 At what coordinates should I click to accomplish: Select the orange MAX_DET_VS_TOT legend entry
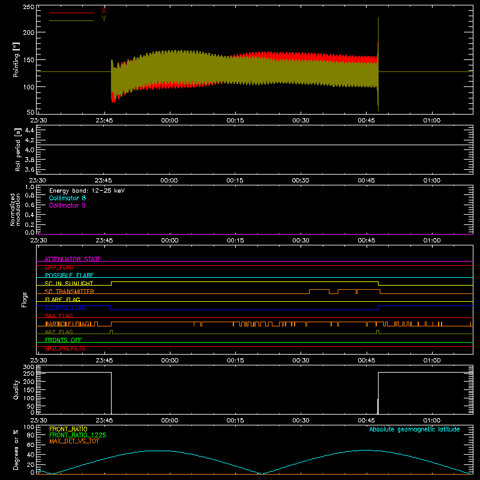coord(74,441)
